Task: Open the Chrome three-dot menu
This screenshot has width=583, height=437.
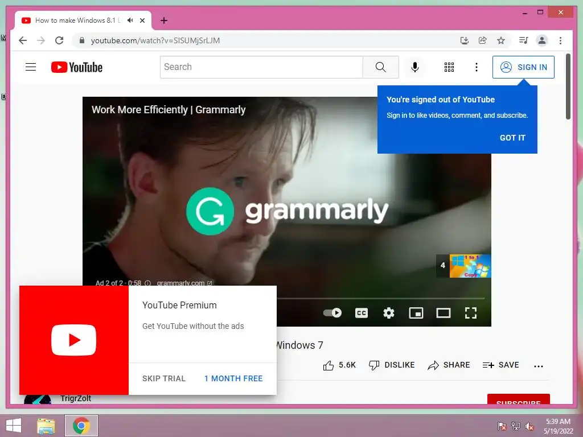Action: pyautogui.click(x=560, y=40)
